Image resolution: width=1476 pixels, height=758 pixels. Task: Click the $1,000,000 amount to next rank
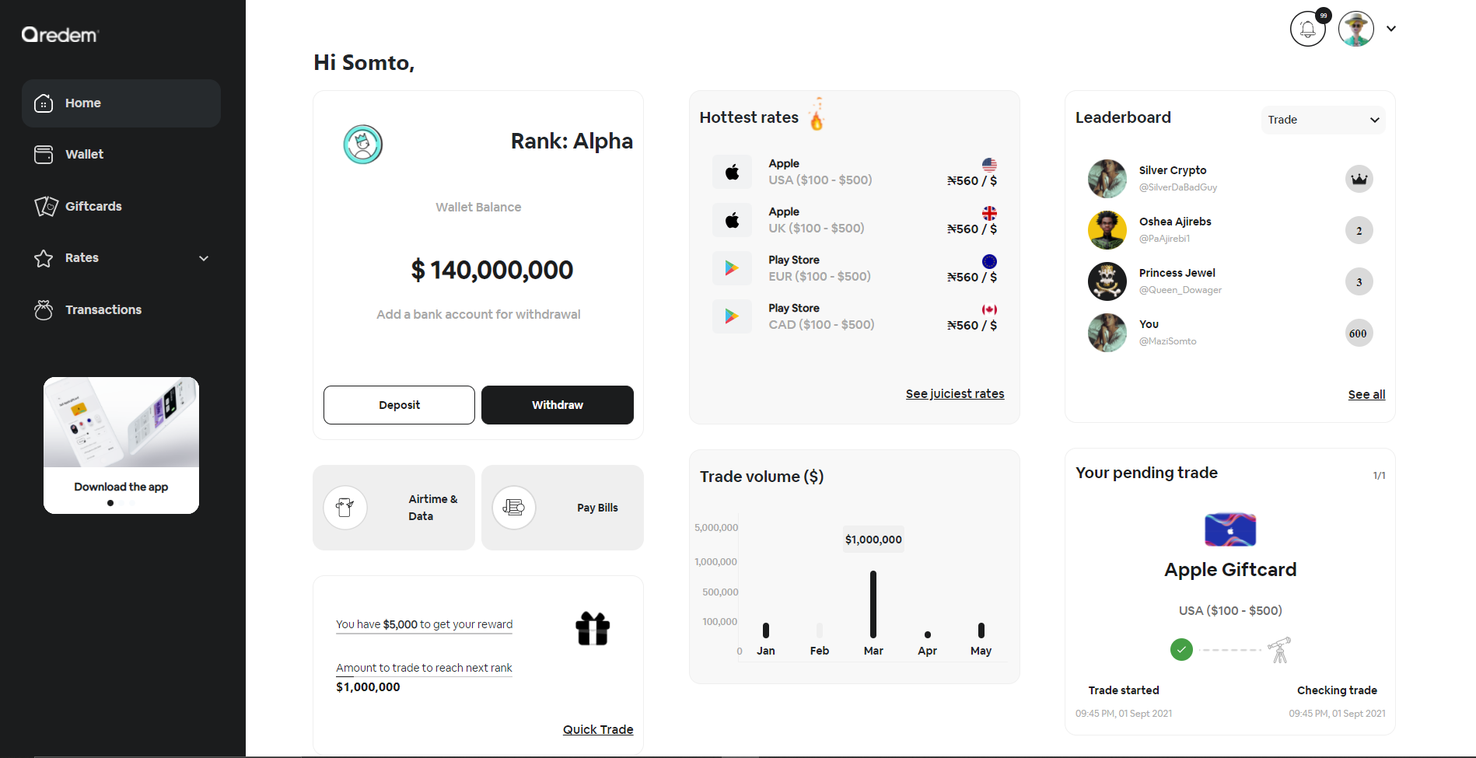368,687
